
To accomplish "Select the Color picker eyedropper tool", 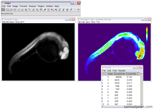I will click(x=45, y=10).
